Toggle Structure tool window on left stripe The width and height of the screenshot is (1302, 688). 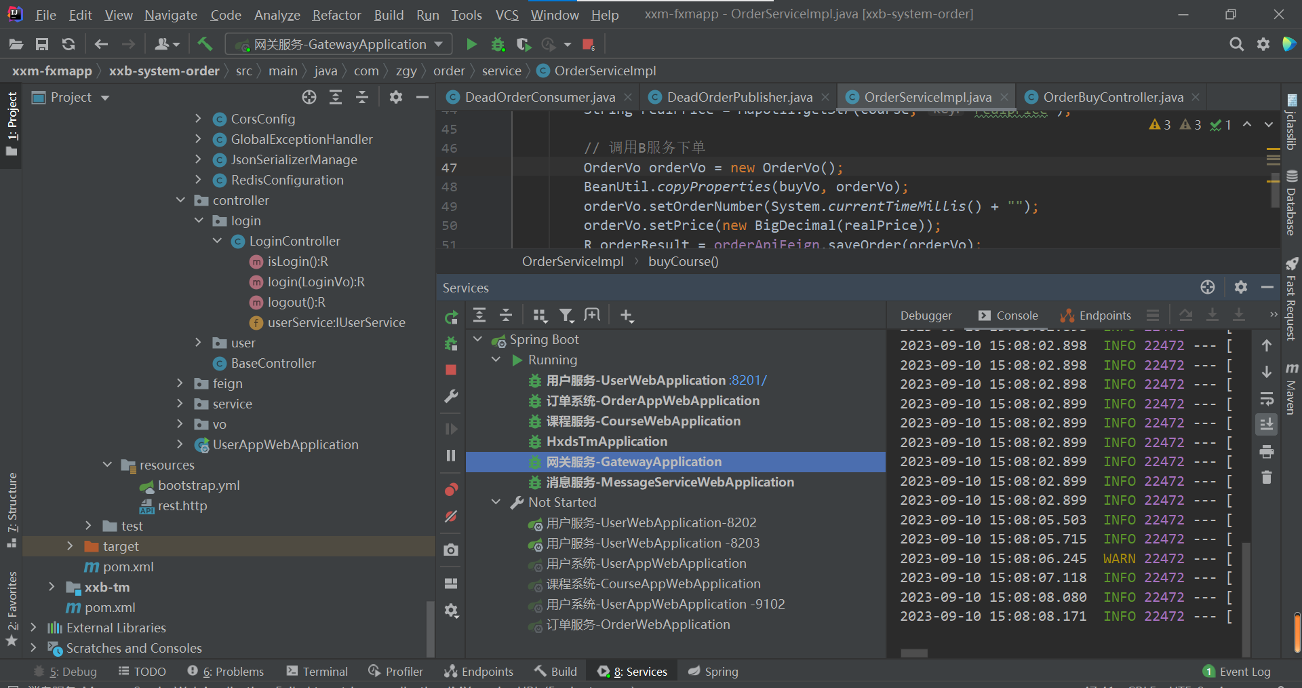[12, 510]
